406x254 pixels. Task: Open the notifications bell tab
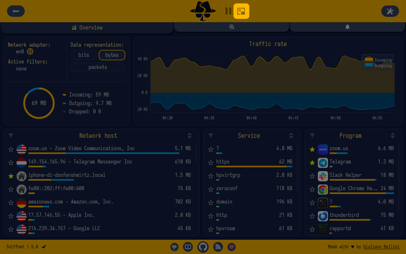[x=348, y=27]
